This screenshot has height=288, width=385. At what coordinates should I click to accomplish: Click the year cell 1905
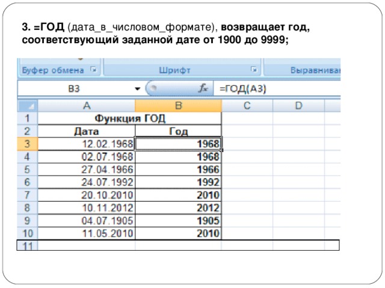[x=178, y=221]
